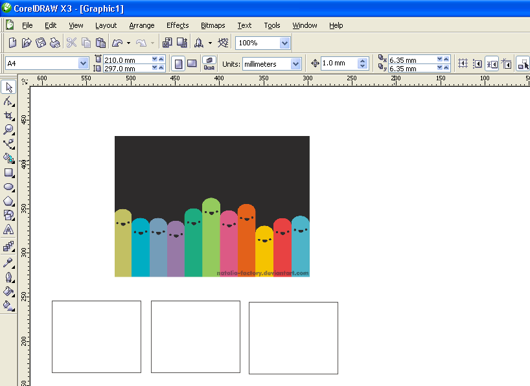Viewport: 530px width, 386px height.
Task: Activate the Zoom magnifier tool
Action: point(9,130)
